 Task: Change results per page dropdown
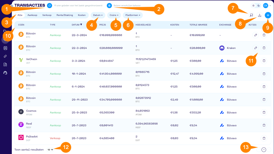pos(50,150)
